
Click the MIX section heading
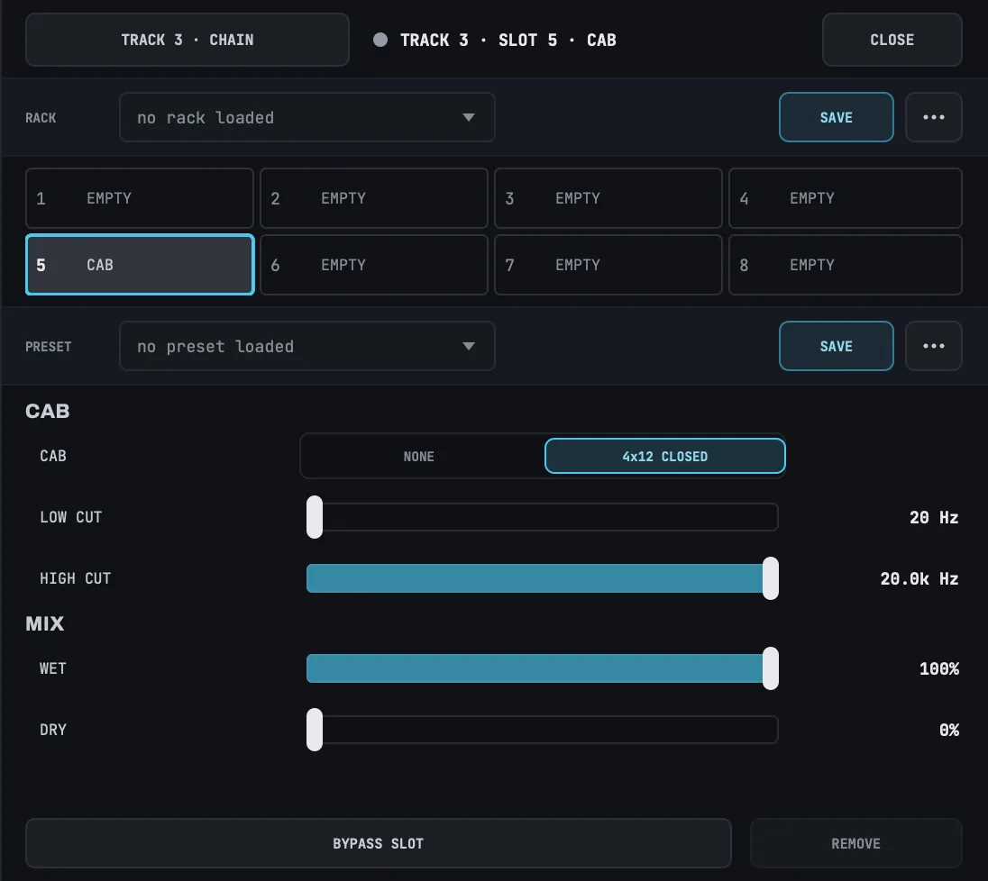[45, 623]
